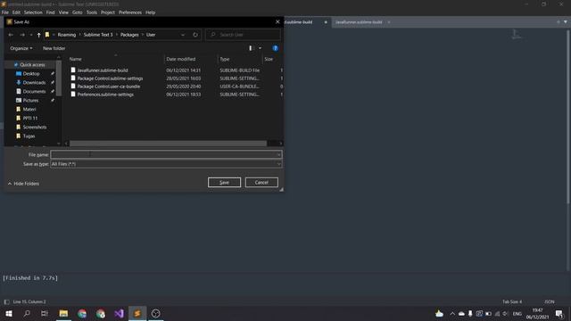The height and width of the screenshot is (321, 571).
Task: Collapse with Hide Folders toggle
Action: (x=24, y=184)
